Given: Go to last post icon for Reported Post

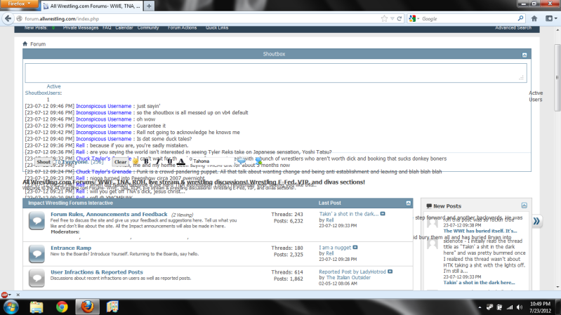Looking at the screenshot, I should click(x=390, y=272).
